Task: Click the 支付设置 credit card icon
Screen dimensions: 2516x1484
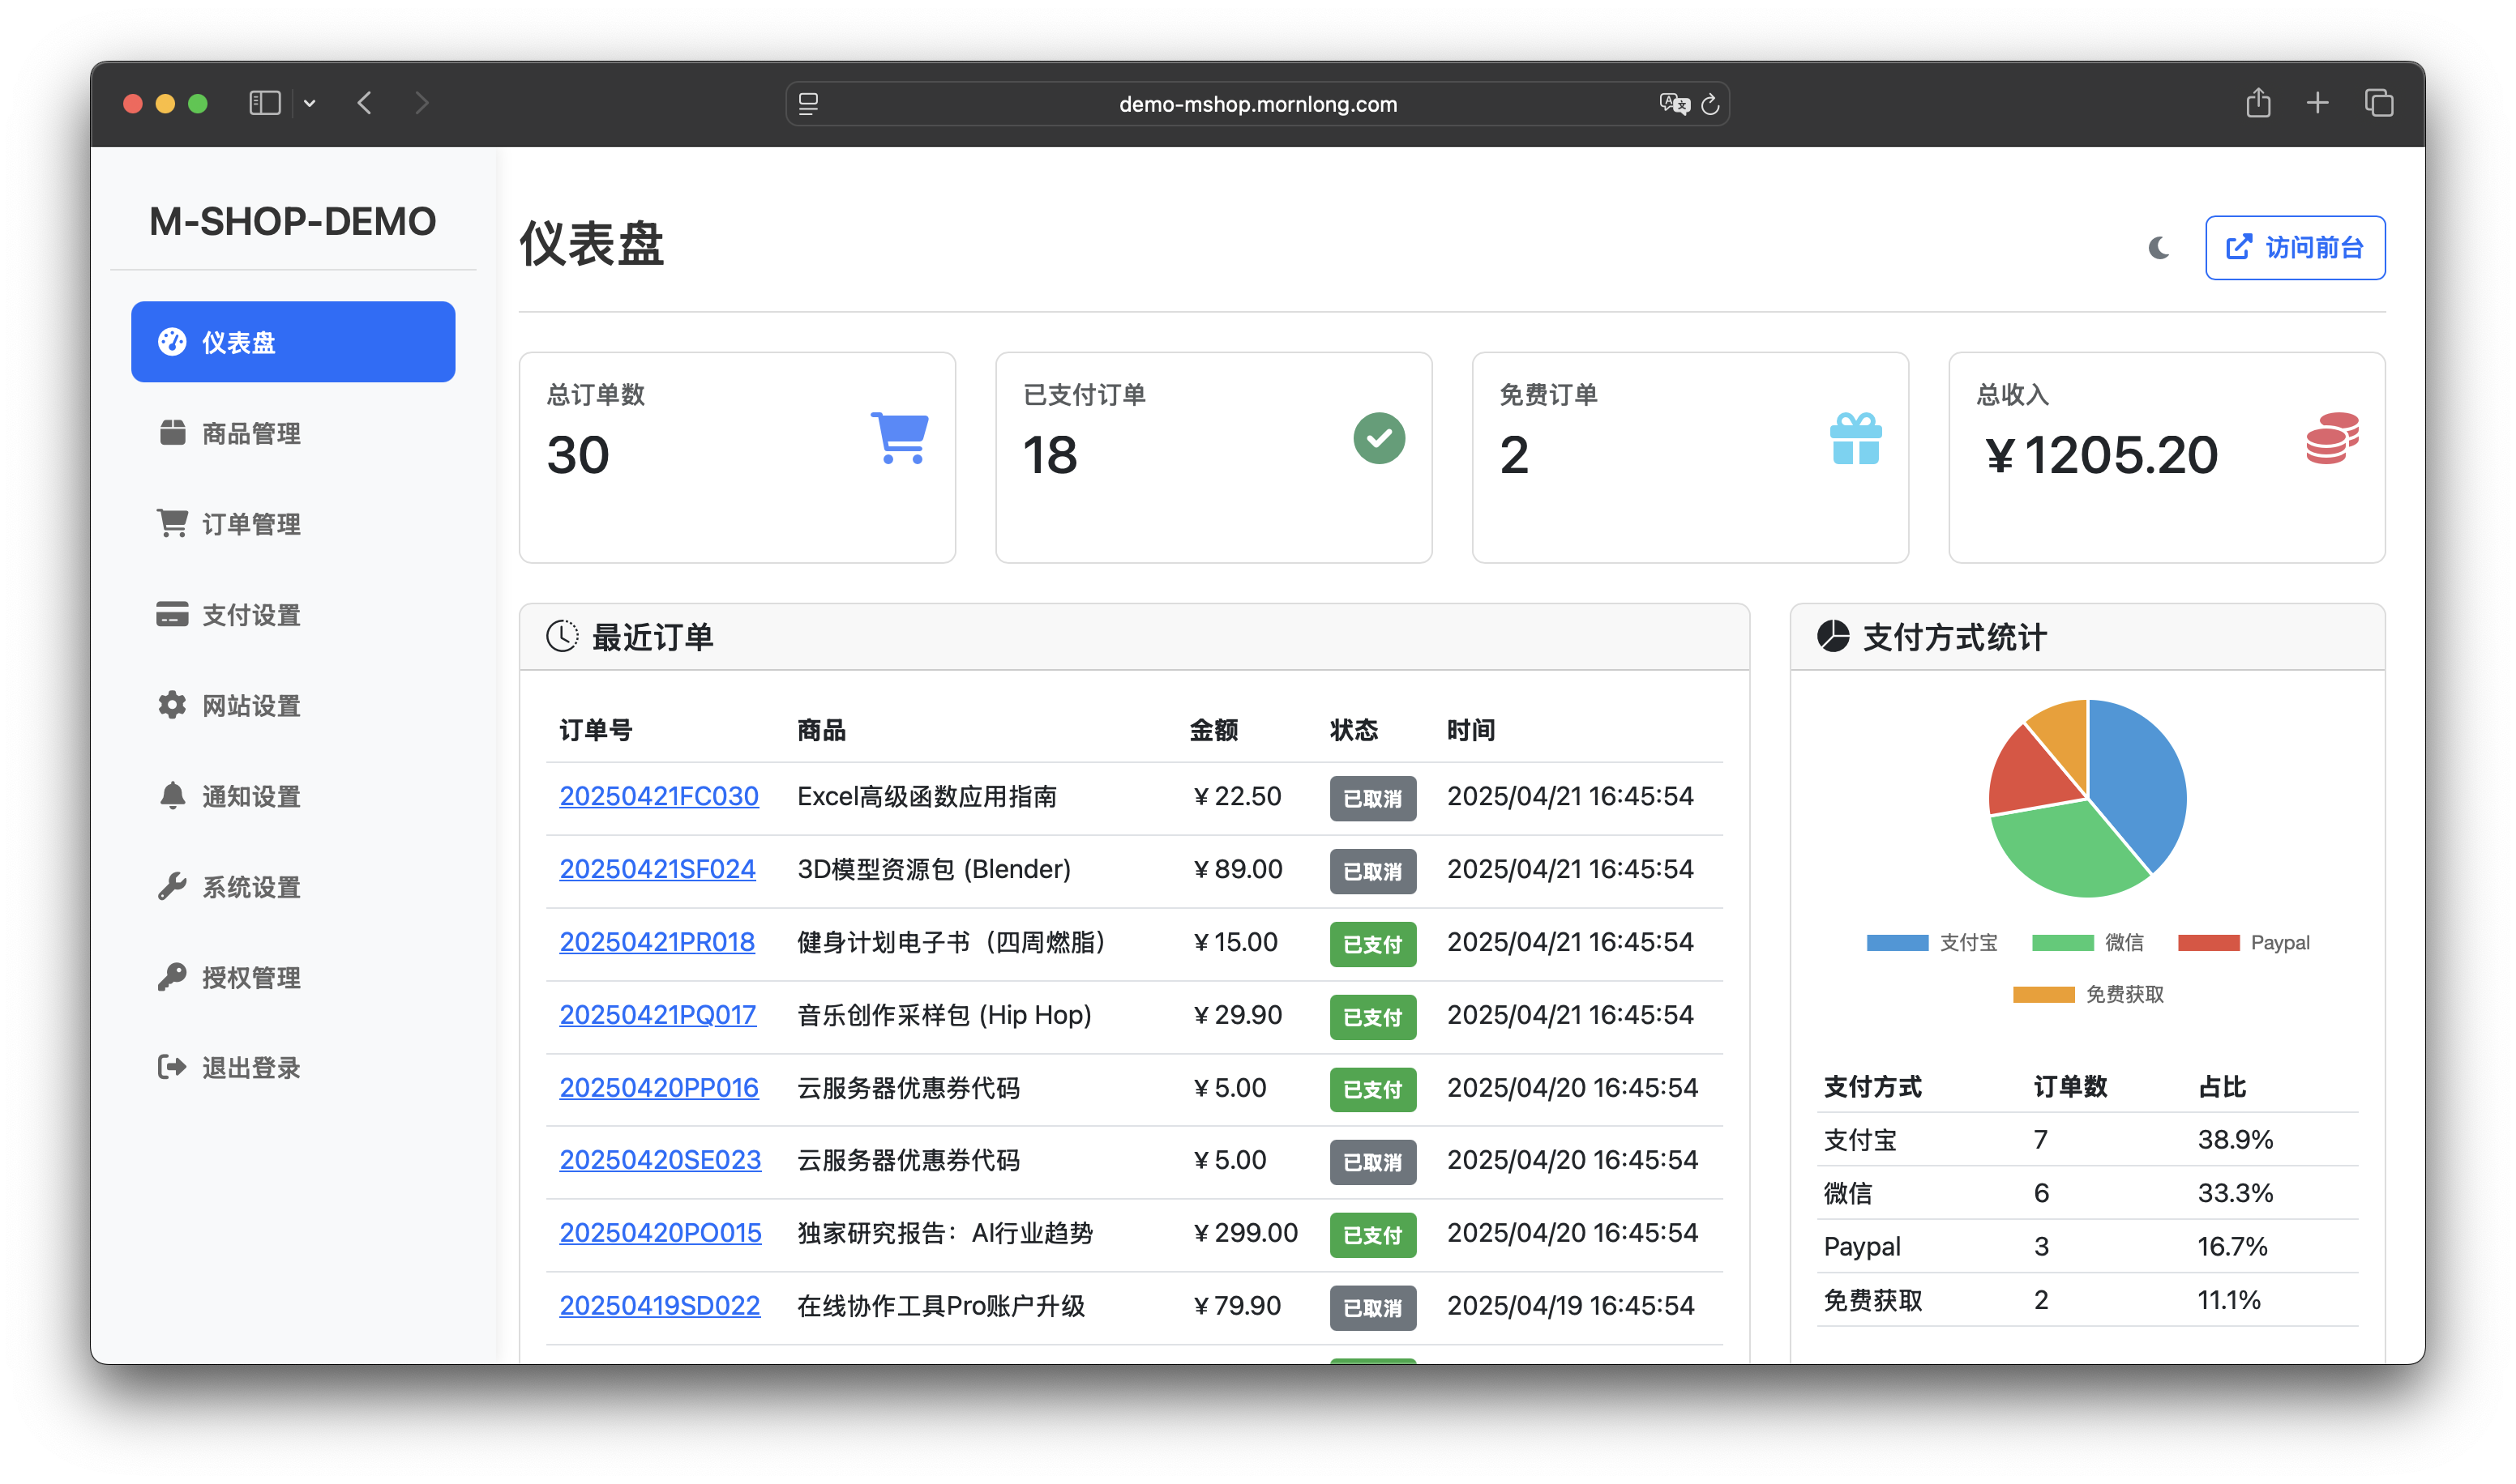Action: [x=172, y=614]
